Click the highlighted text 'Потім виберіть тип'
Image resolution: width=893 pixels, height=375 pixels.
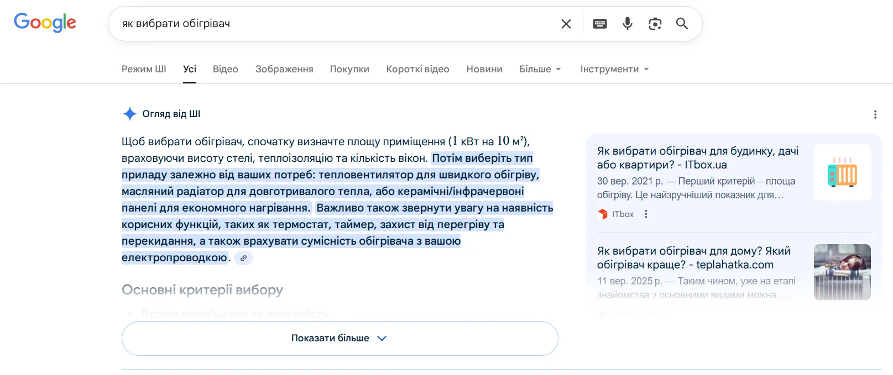(482, 159)
